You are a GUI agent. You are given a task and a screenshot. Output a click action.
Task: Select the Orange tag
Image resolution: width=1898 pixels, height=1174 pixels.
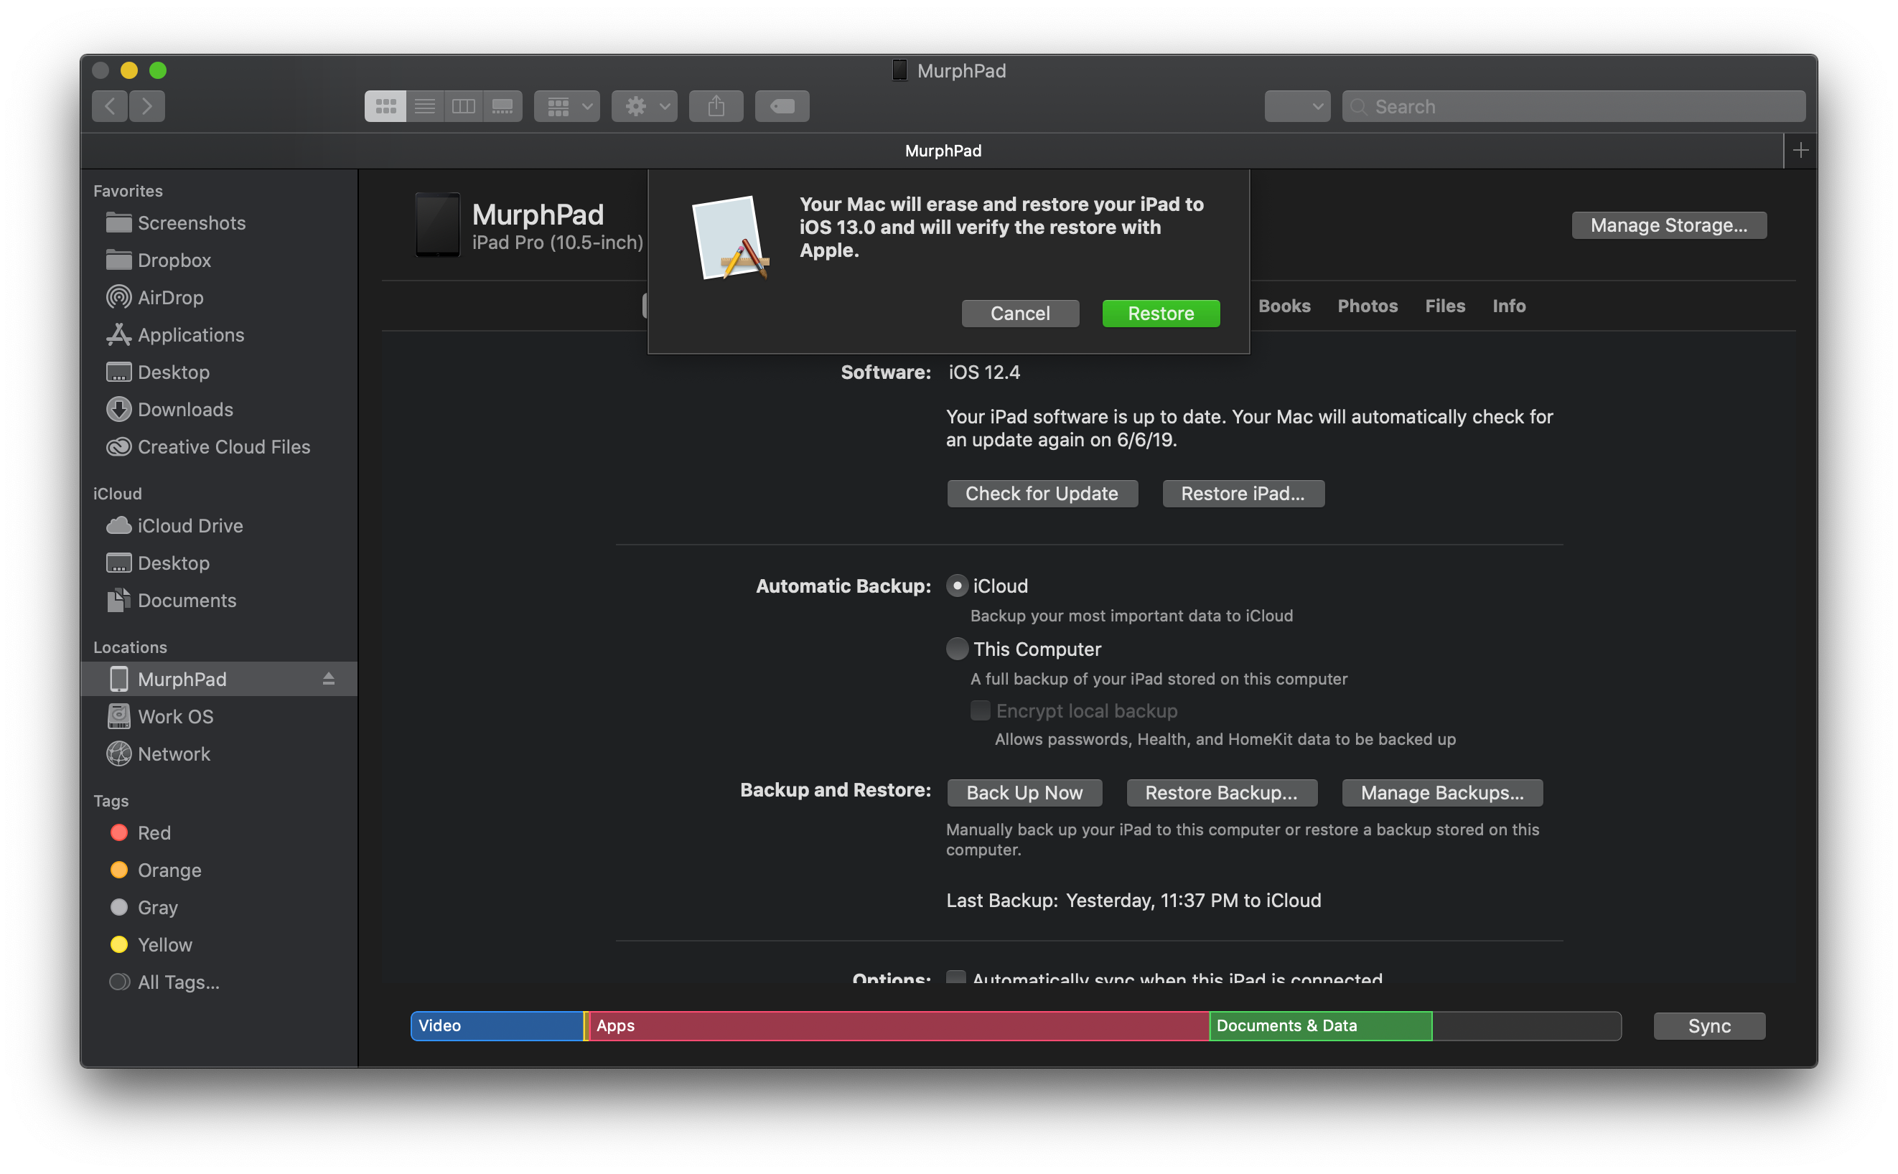[219, 870]
